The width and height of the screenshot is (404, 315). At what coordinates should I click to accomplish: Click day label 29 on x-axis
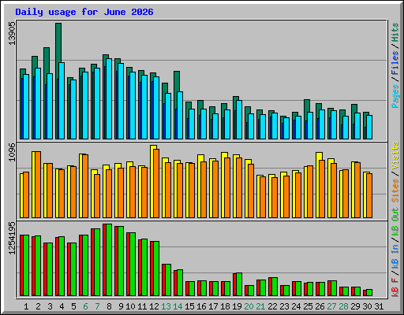point(355,306)
